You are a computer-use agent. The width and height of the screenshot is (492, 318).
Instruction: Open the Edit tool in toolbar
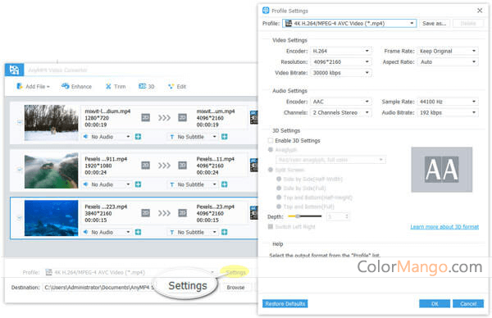(x=177, y=86)
